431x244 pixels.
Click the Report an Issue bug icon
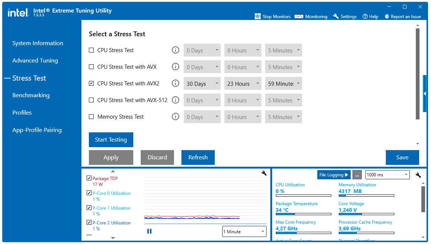point(387,17)
